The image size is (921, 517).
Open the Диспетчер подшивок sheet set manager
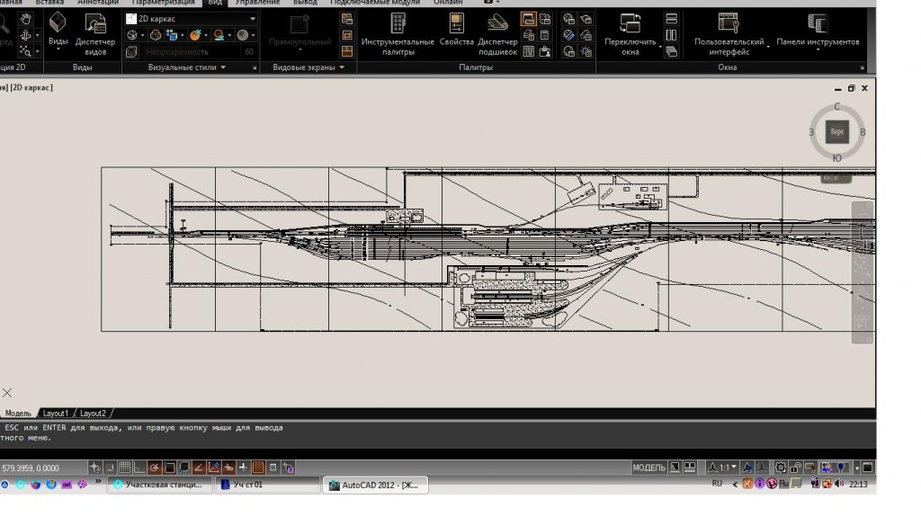(x=497, y=34)
